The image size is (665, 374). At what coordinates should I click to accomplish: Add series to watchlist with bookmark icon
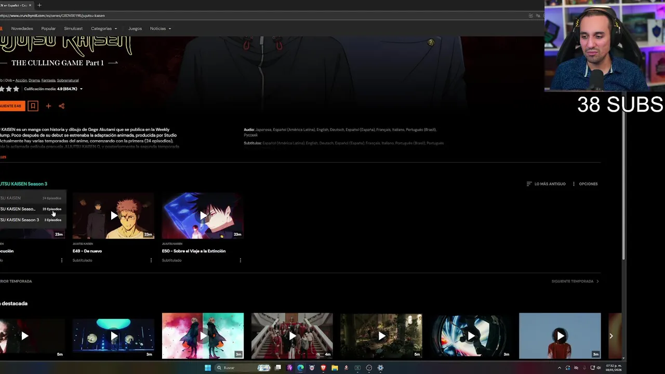point(33,106)
